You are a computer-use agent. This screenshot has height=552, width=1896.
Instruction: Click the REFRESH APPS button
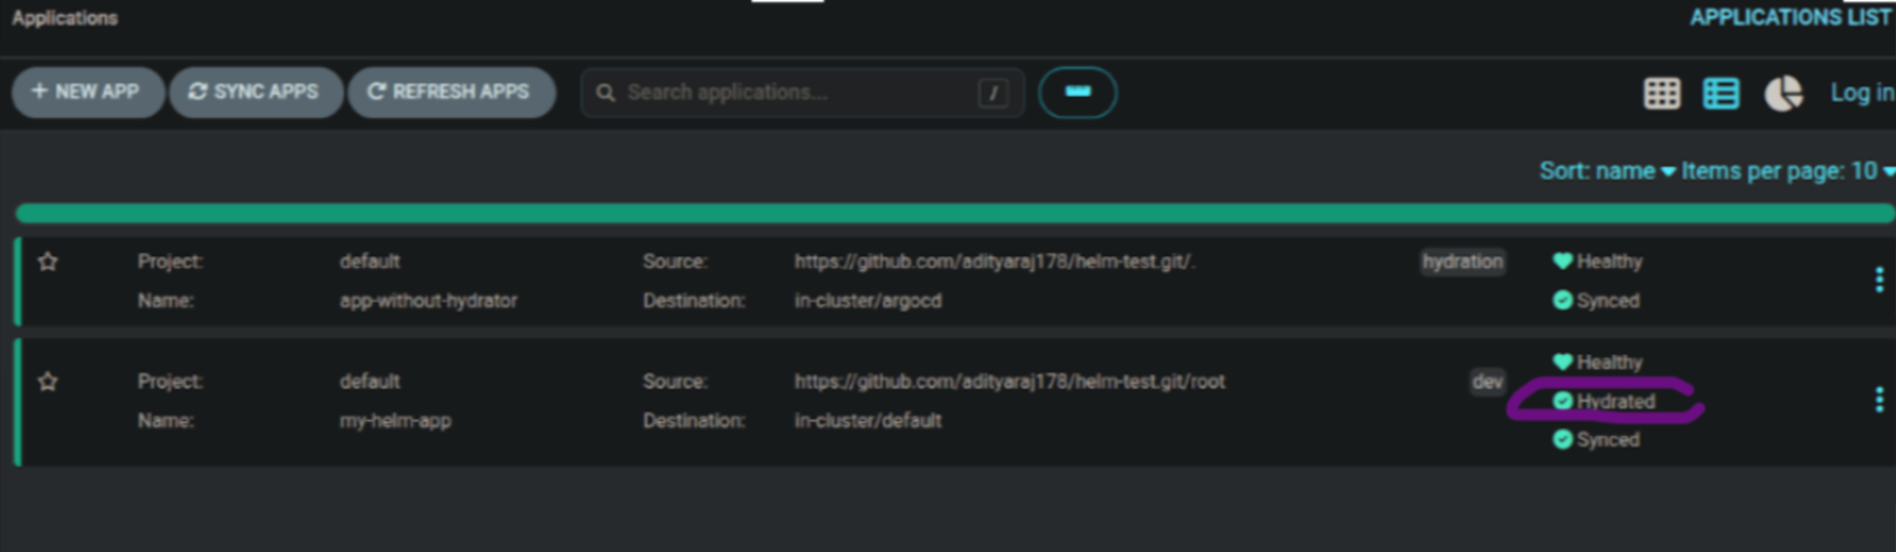pyautogui.click(x=451, y=92)
